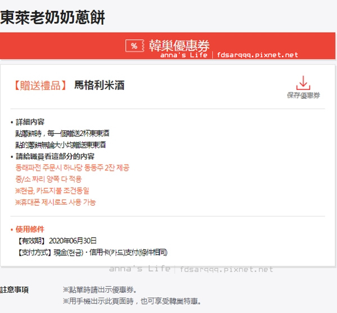Click Korean line 동래파전 주문시 하나당 동동주 2잔 제공
Image resolution: width=337 pixels, height=313 pixels.
(72, 167)
